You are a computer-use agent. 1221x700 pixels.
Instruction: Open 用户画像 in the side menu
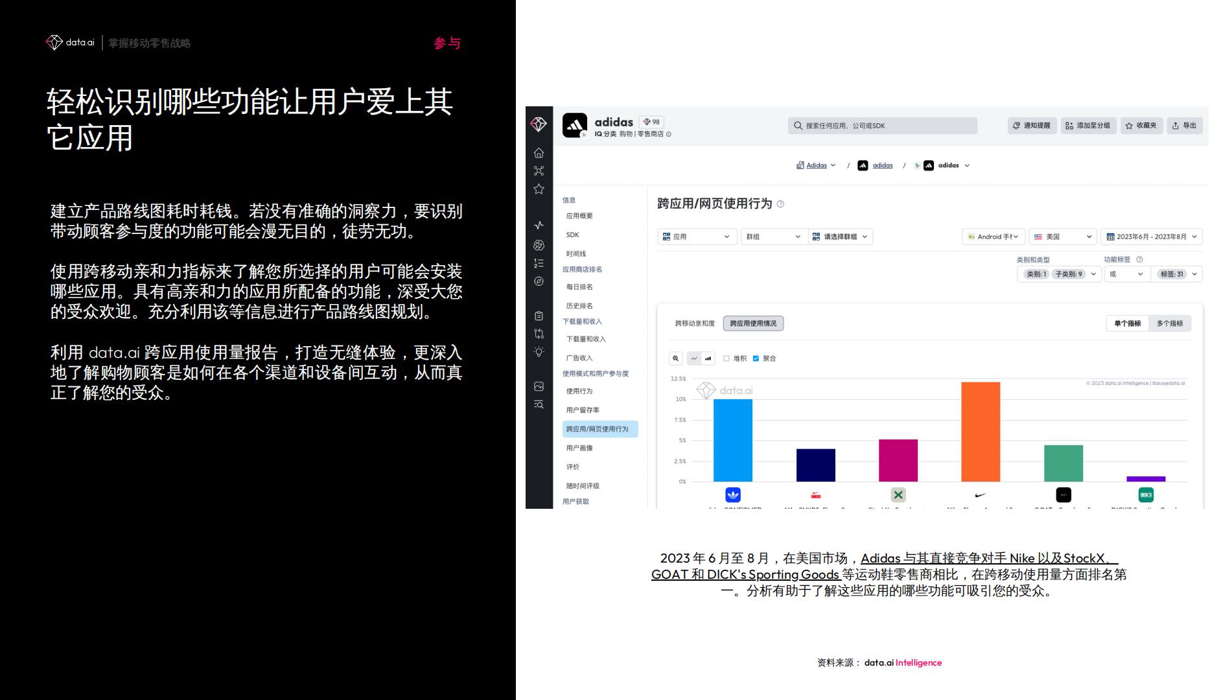pos(579,448)
